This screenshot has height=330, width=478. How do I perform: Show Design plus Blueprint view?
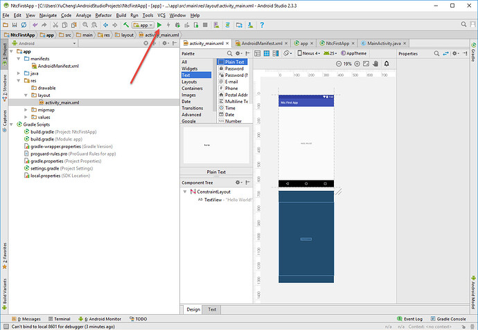coord(276,53)
